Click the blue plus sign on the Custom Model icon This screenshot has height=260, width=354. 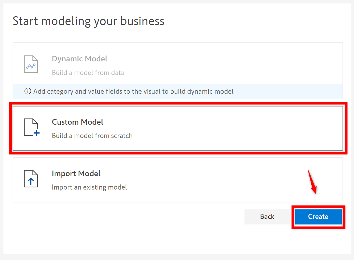(x=37, y=133)
